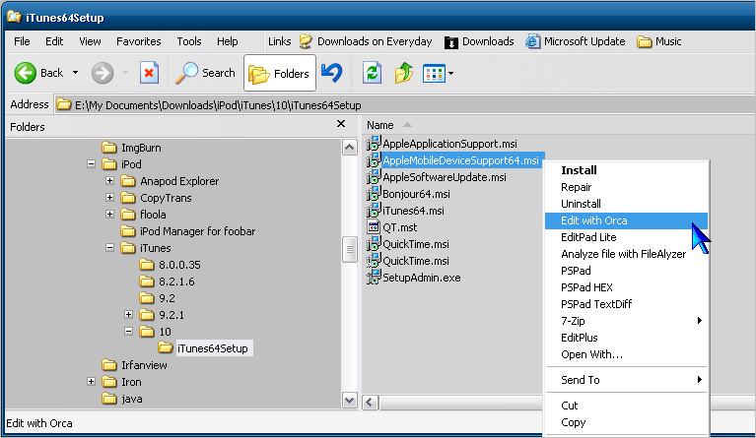Expand the 9.2.1 folder node

pyautogui.click(x=128, y=315)
